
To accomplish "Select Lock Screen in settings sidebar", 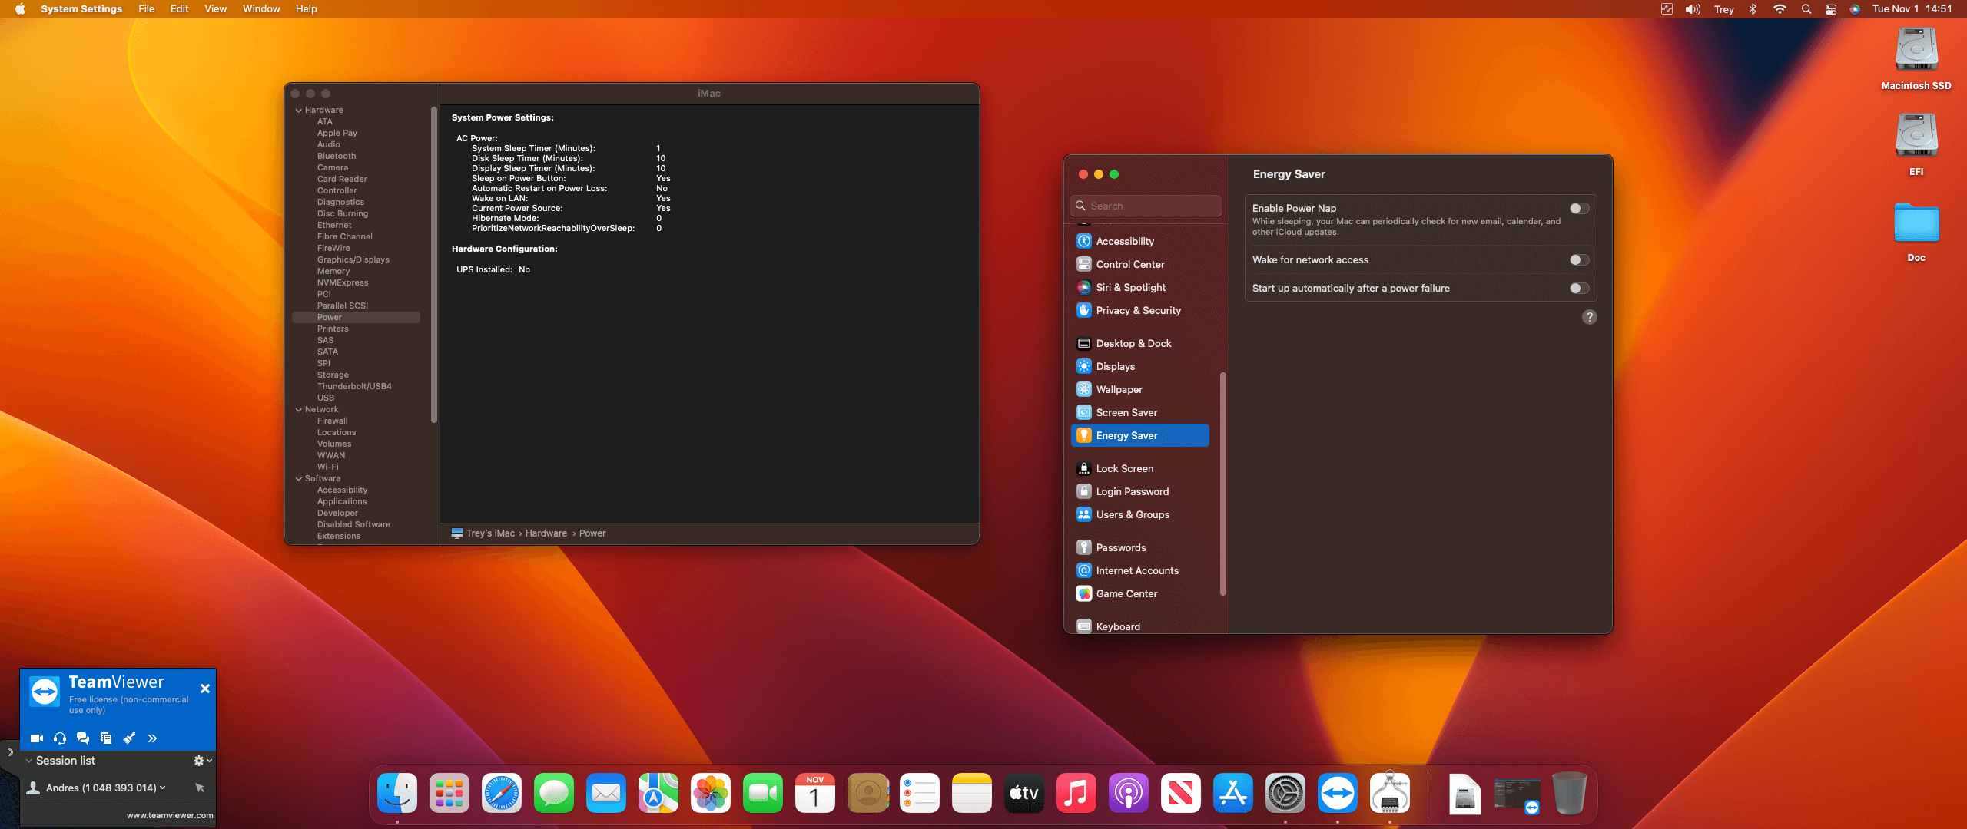I will pos(1124,468).
